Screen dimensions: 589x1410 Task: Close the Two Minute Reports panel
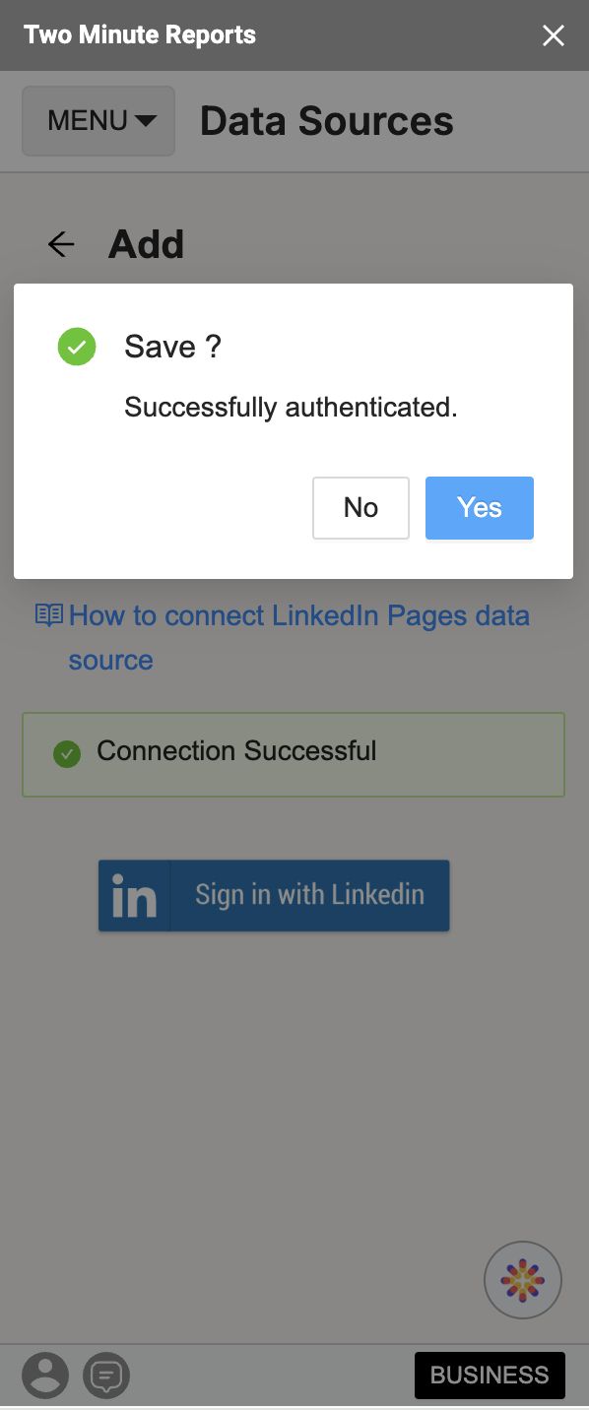point(553,35)
